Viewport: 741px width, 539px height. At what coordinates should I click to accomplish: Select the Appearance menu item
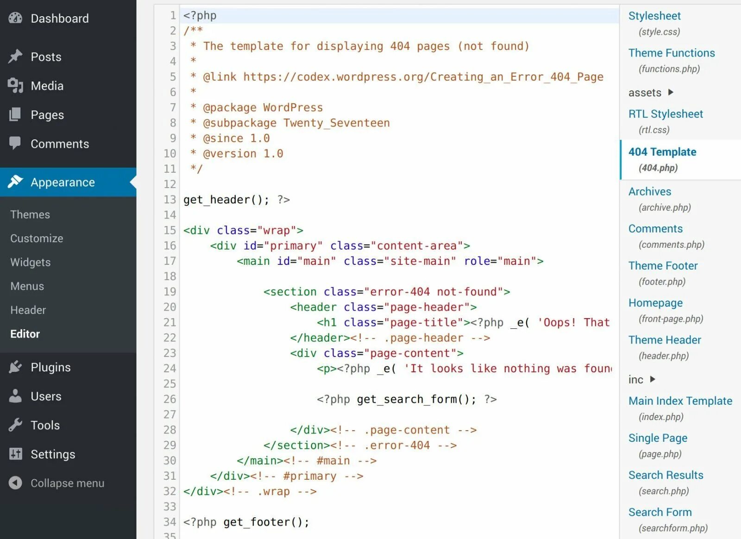(68, 182)
